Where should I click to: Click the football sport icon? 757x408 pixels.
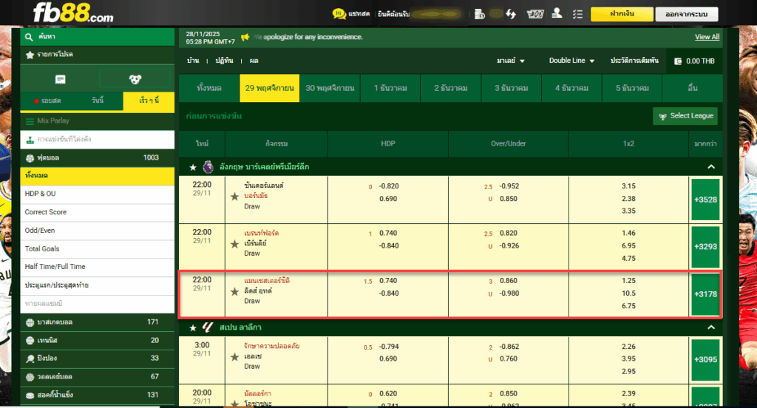tap(30, 158)
